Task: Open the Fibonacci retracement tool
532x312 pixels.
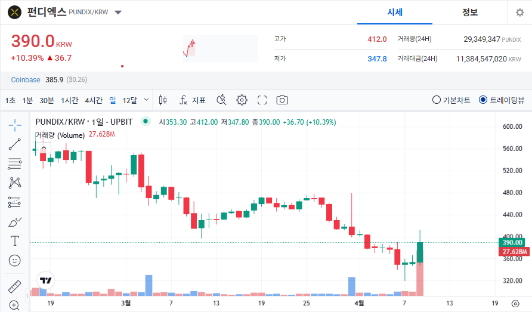Action: (14, 163)
